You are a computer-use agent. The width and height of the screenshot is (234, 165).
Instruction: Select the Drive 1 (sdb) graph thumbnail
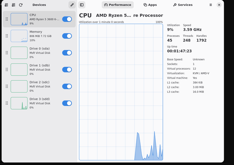[x=19, y=70]
